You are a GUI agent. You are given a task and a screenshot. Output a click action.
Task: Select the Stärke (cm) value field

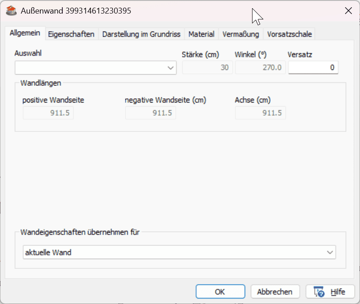point(207,67)
